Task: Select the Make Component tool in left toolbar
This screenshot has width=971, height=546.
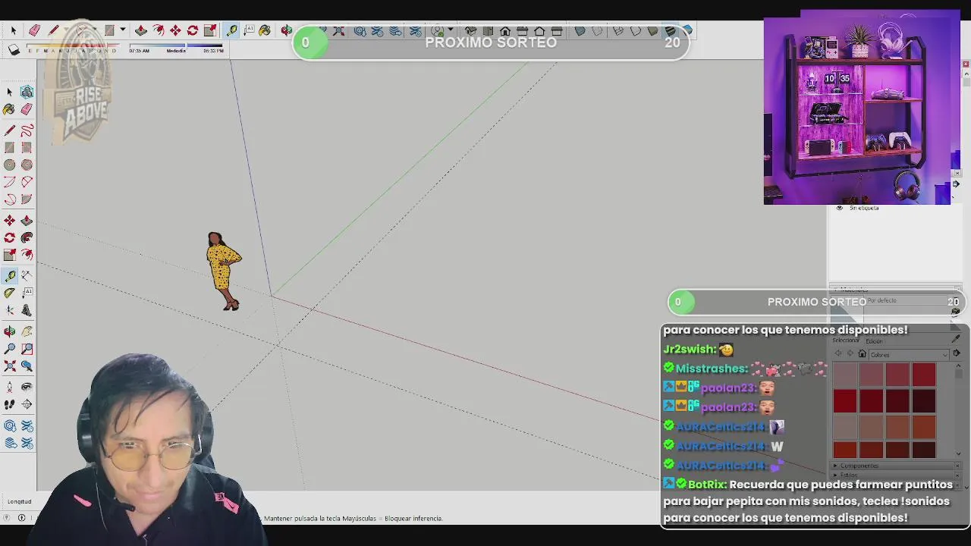Action: 27,92
